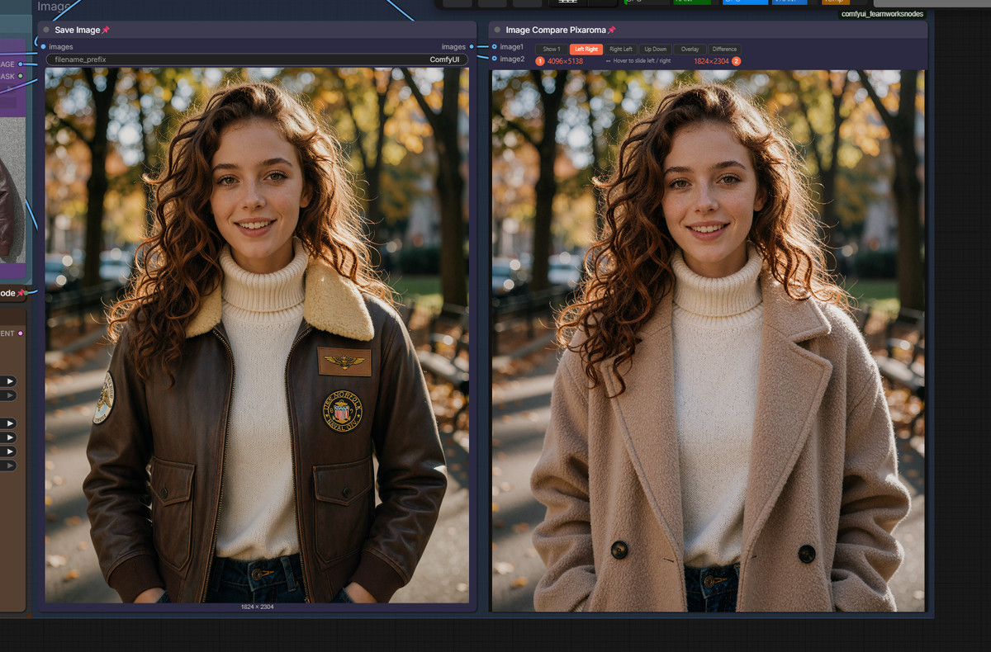The image size is (991, 652).
Task: Click the image2 input connector dot
Action: point(494,59)
